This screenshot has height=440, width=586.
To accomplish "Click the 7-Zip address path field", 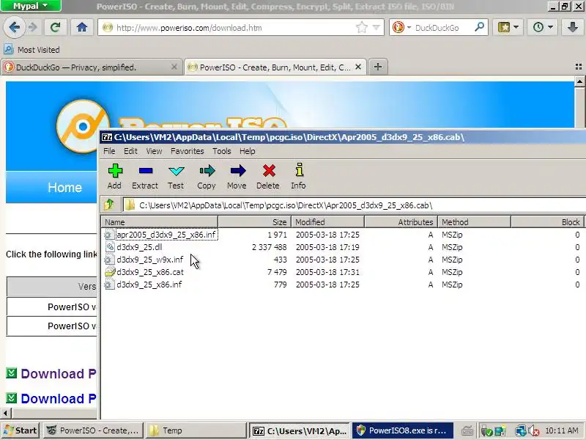I will [355, 205].
